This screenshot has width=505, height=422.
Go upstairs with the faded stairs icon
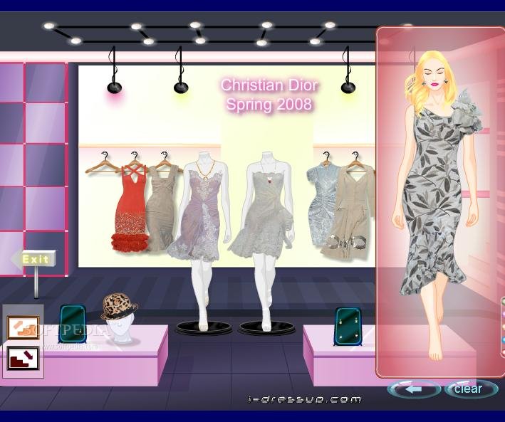click(x=24, y=327)
